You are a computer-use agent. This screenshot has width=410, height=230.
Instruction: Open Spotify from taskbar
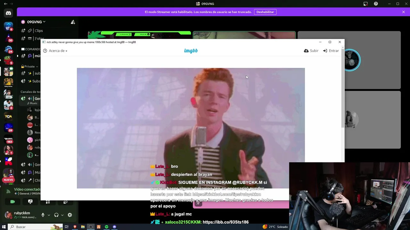(x=107, y=227)
